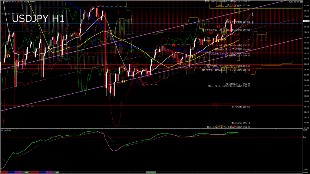Click the 5/13 date marker

57,172
